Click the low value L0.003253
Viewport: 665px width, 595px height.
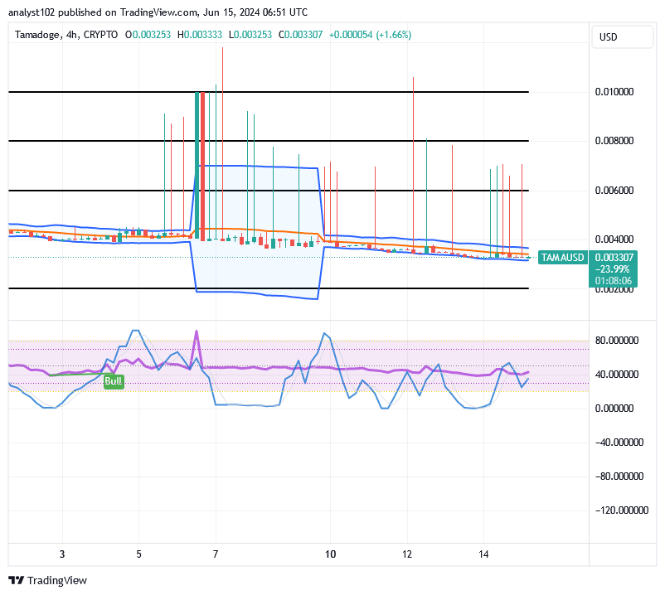click(250, 35)
